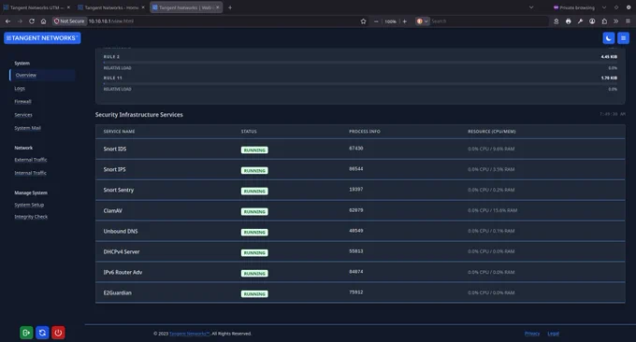Open System Setup in the sidebar
Screen dimensions: 636x342
pyautogui.click(x=29, y=205)
